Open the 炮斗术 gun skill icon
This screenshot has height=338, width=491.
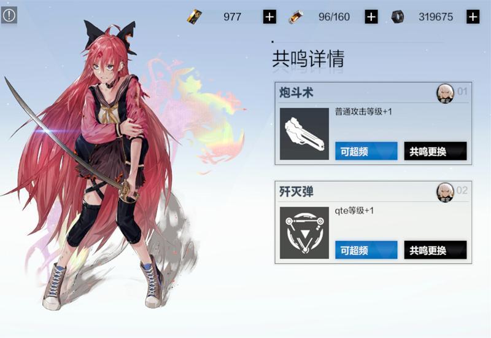pyautogui.click(x=304, y=134)
